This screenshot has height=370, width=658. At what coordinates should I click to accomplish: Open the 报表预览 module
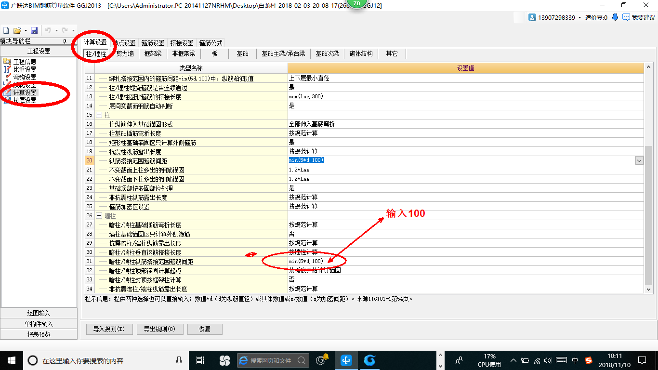pos(39,334)
